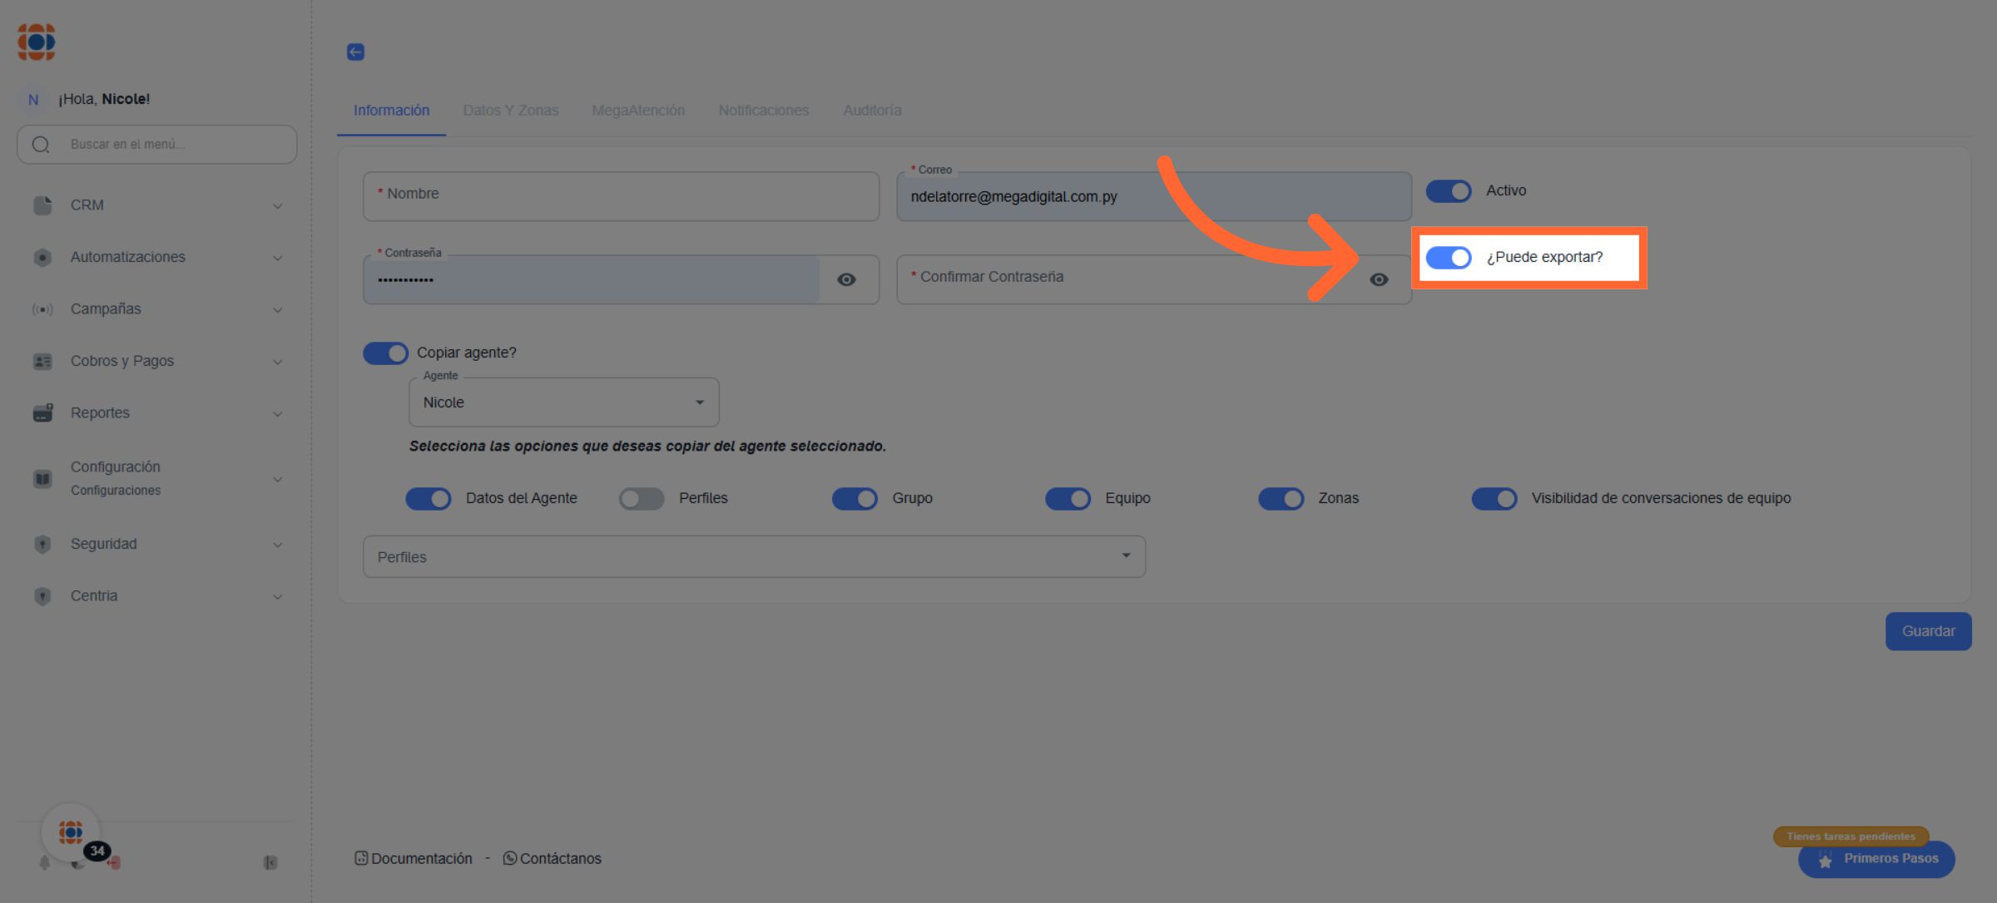This screenshot has height=903, width=1997.
Task: Enable the Perfiles copy toggle
Action: 642,499
